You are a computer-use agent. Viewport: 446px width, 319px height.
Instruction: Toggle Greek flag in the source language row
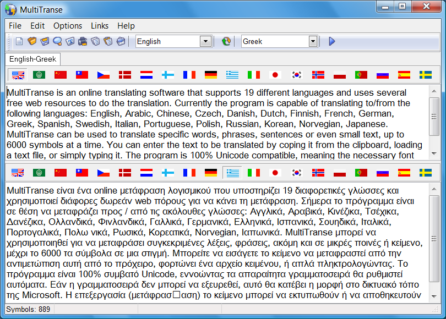click(x=232, y=75)
